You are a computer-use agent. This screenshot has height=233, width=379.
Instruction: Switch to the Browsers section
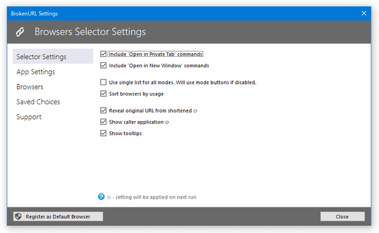(x=29, y=87)
